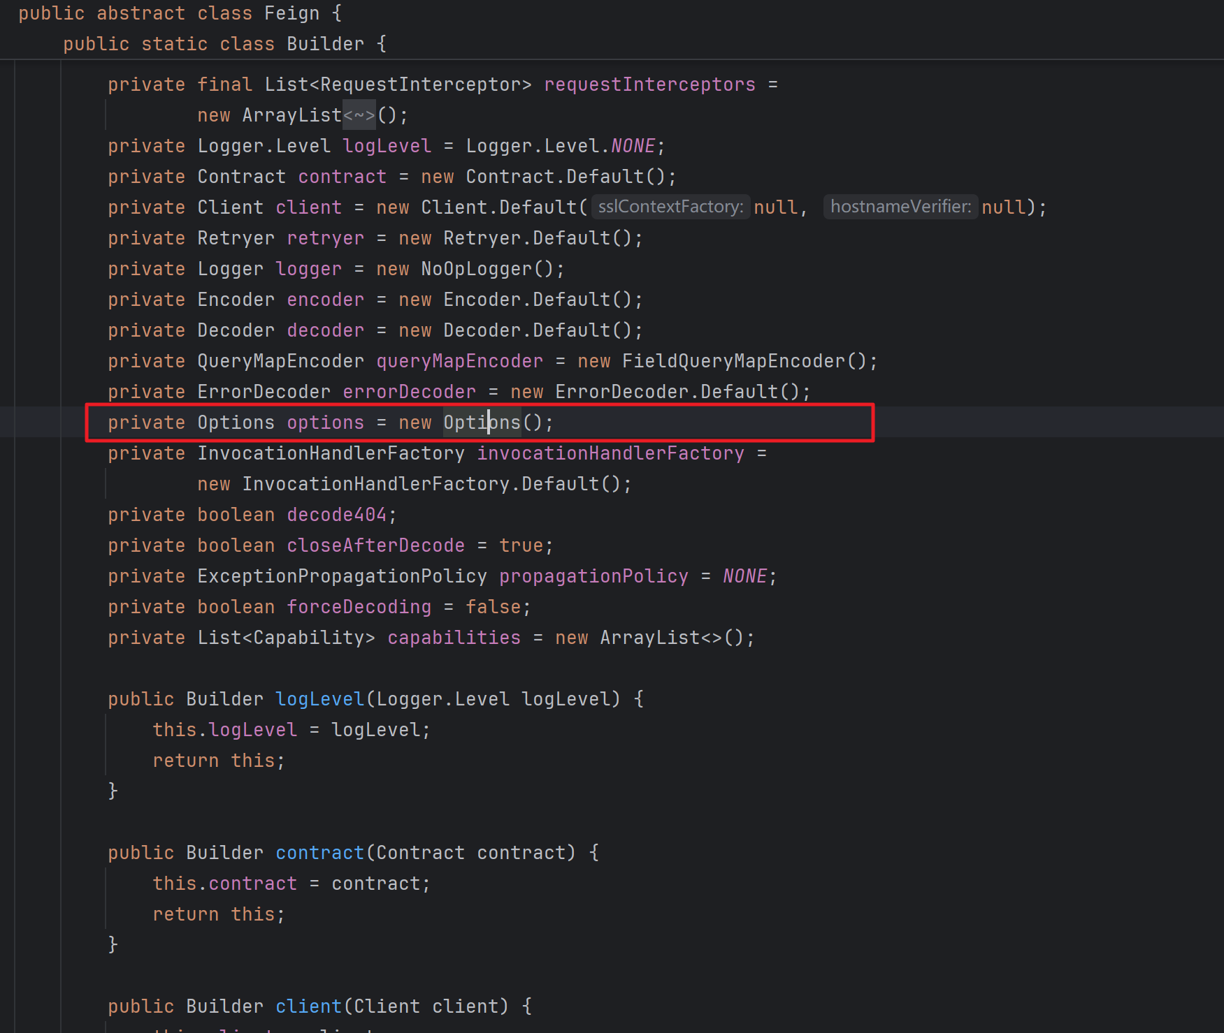Click the contract method name
1224x1033 pixels.
(x=320, y=853)
